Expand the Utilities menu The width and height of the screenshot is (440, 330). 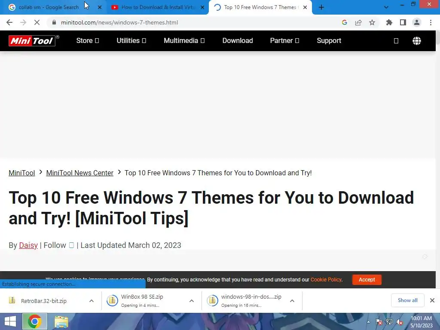[x=131, y=41]
